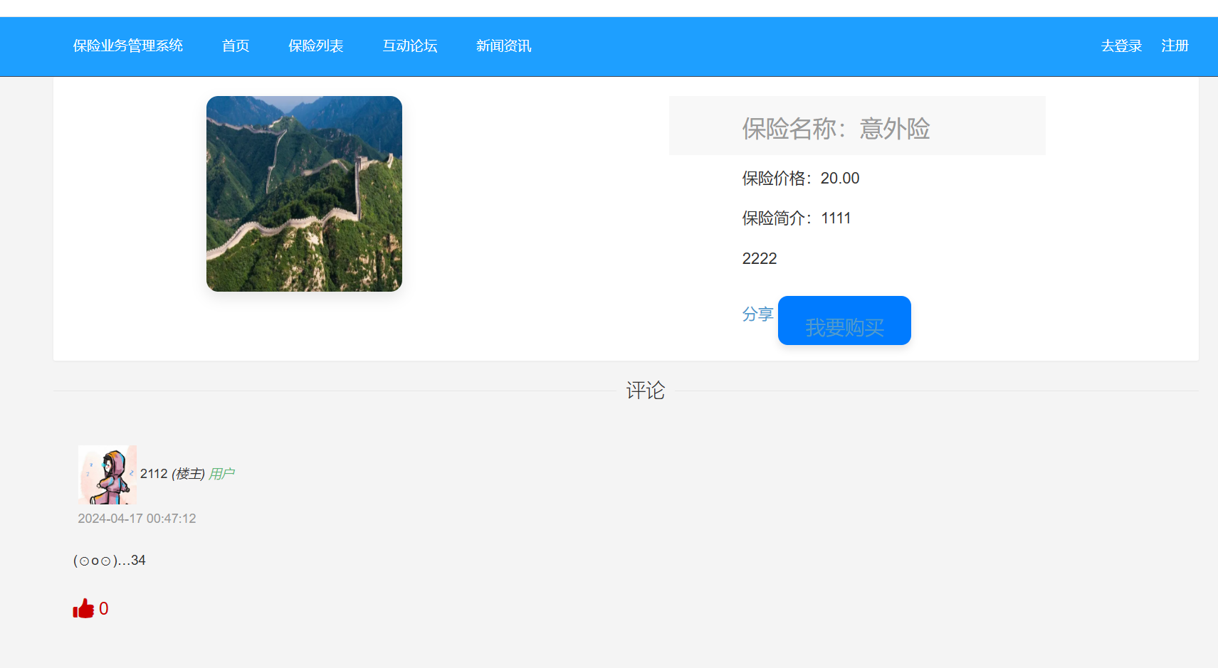The image size is (1218, 668).
Task: Click the 保险简介 1111 line
Action: pos(796,218)
